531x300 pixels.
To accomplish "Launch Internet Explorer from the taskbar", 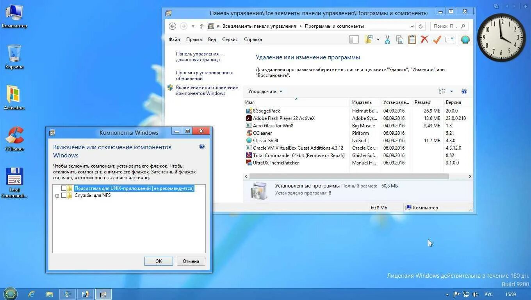I will (x=32, y=294).
